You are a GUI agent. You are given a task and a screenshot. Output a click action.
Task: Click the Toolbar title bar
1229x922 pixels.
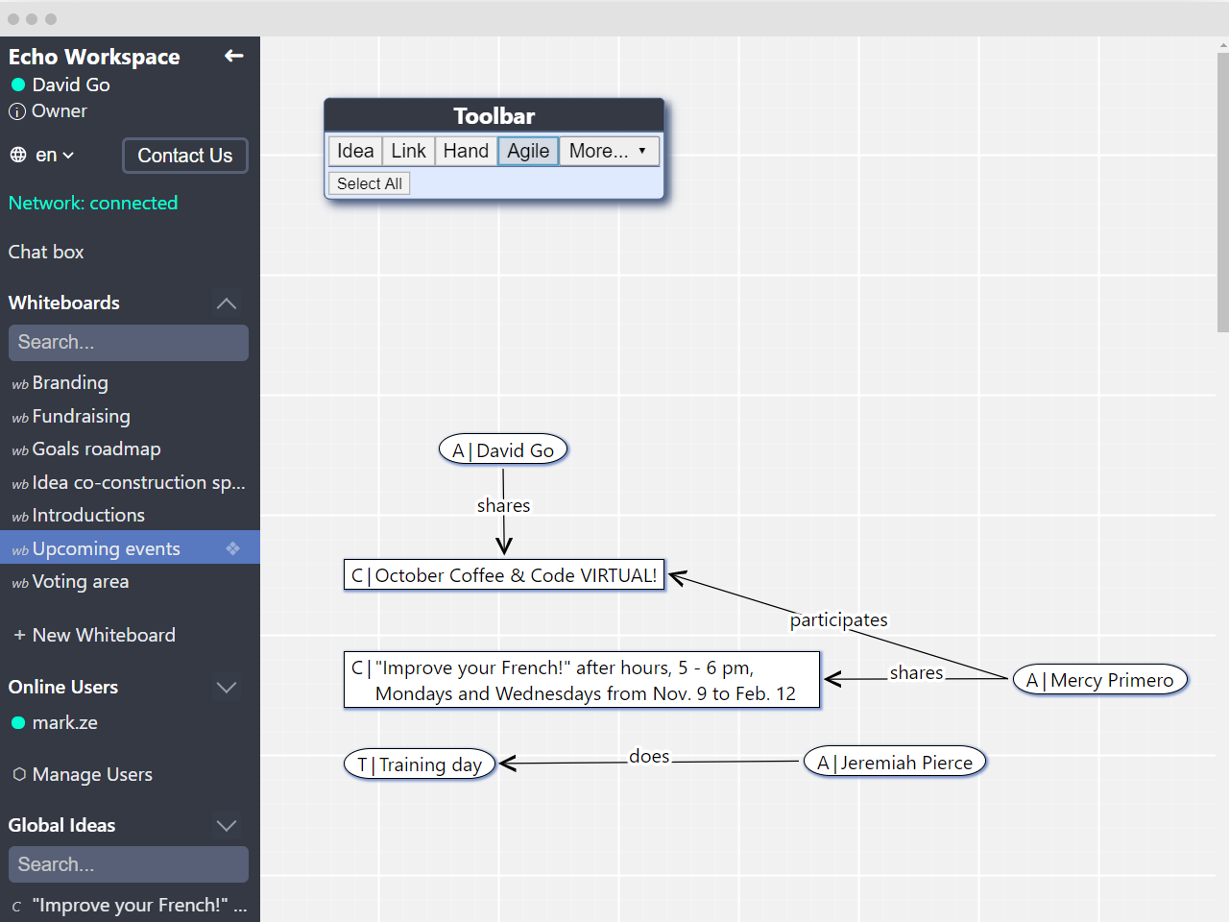tap(494, 115)
